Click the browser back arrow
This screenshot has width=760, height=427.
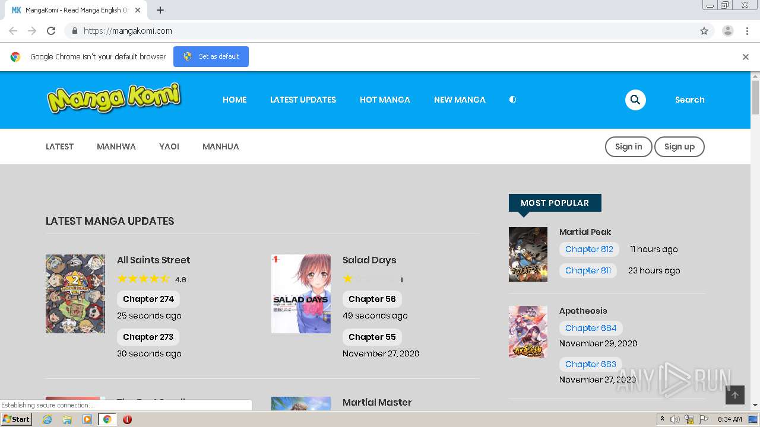point(13,31)
